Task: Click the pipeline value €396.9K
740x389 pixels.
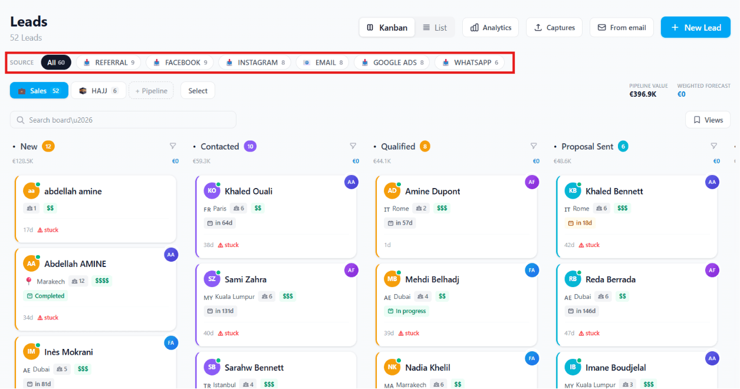Action: [643, 94]
